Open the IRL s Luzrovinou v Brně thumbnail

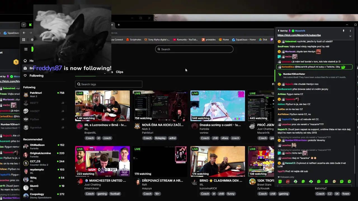102,106
